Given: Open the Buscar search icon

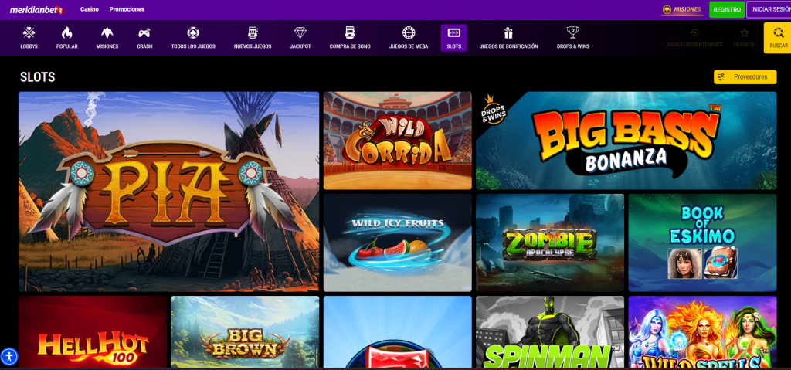Looking at the screenshot, I should pos(778,33).
